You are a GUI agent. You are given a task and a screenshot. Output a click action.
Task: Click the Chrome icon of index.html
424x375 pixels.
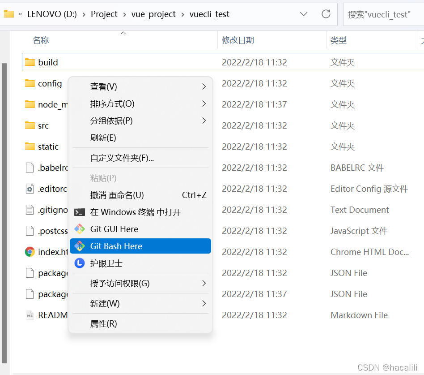[30, 252]
